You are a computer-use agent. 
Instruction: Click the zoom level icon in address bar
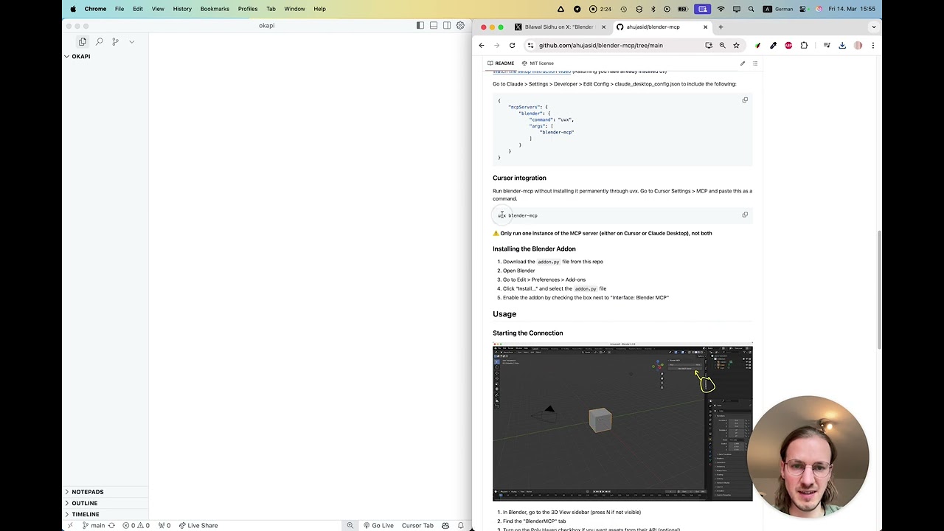tap(722, 45)
